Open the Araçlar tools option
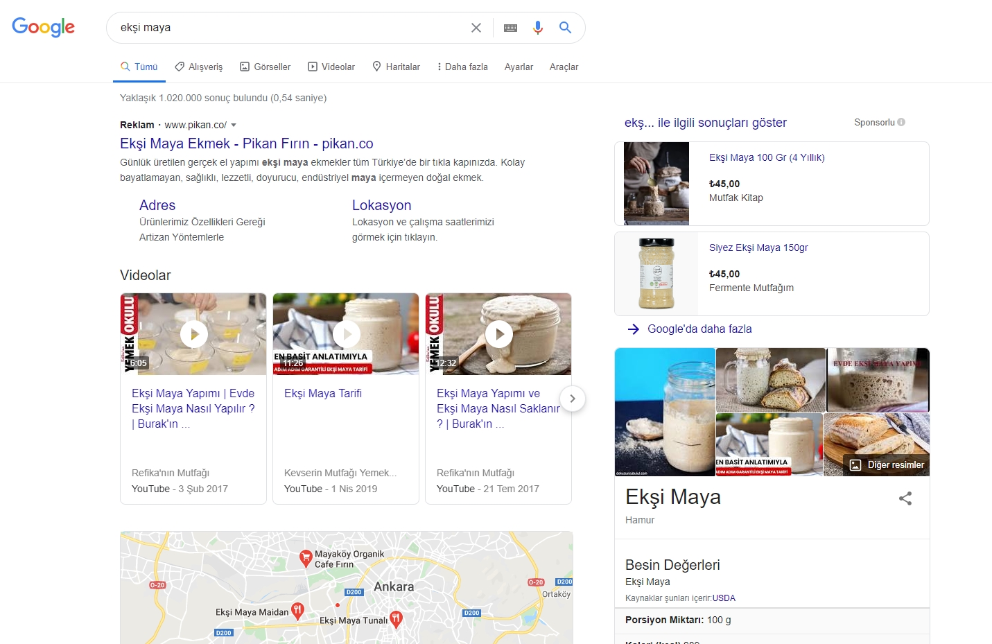 coord(564,67)
